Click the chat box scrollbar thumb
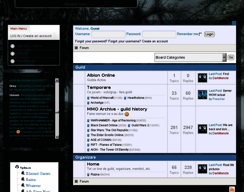This screenshot has width=244, height=192. [57, 97]
